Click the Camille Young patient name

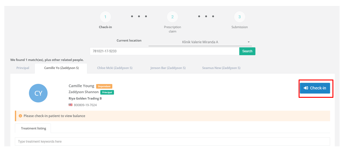[81, 86]
